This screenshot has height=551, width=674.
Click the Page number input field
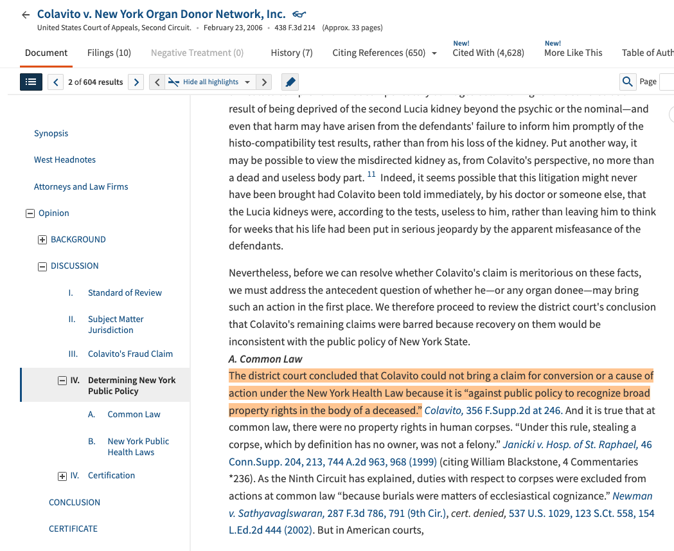[x=666, y=82]
